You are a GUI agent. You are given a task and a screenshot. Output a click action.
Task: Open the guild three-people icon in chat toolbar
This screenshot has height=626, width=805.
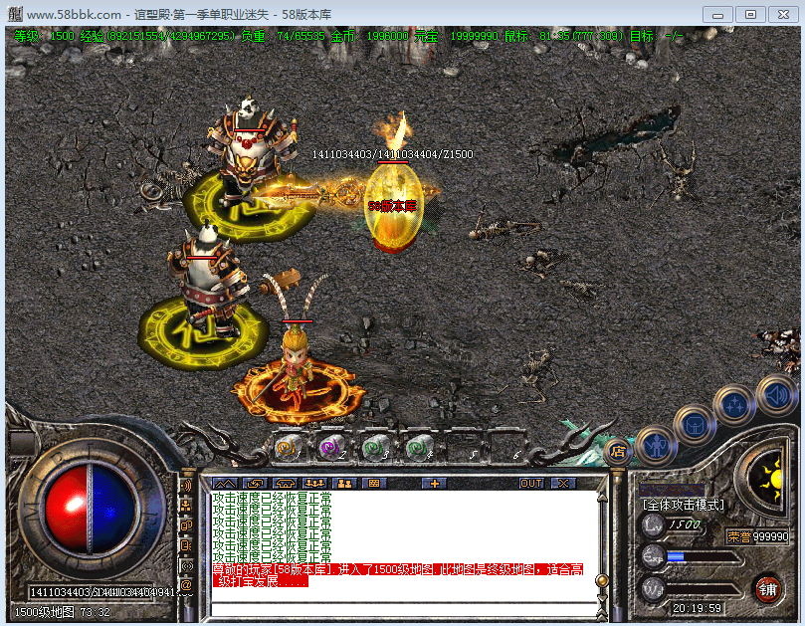point(314,484)
